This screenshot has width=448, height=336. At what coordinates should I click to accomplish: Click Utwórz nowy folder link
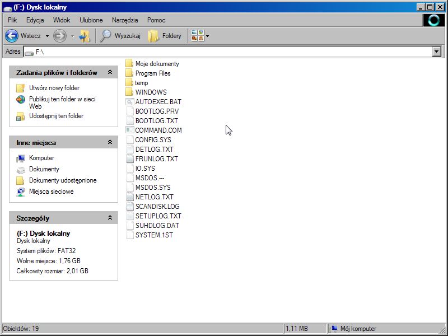pyautogui.click(x=54, y=88)
